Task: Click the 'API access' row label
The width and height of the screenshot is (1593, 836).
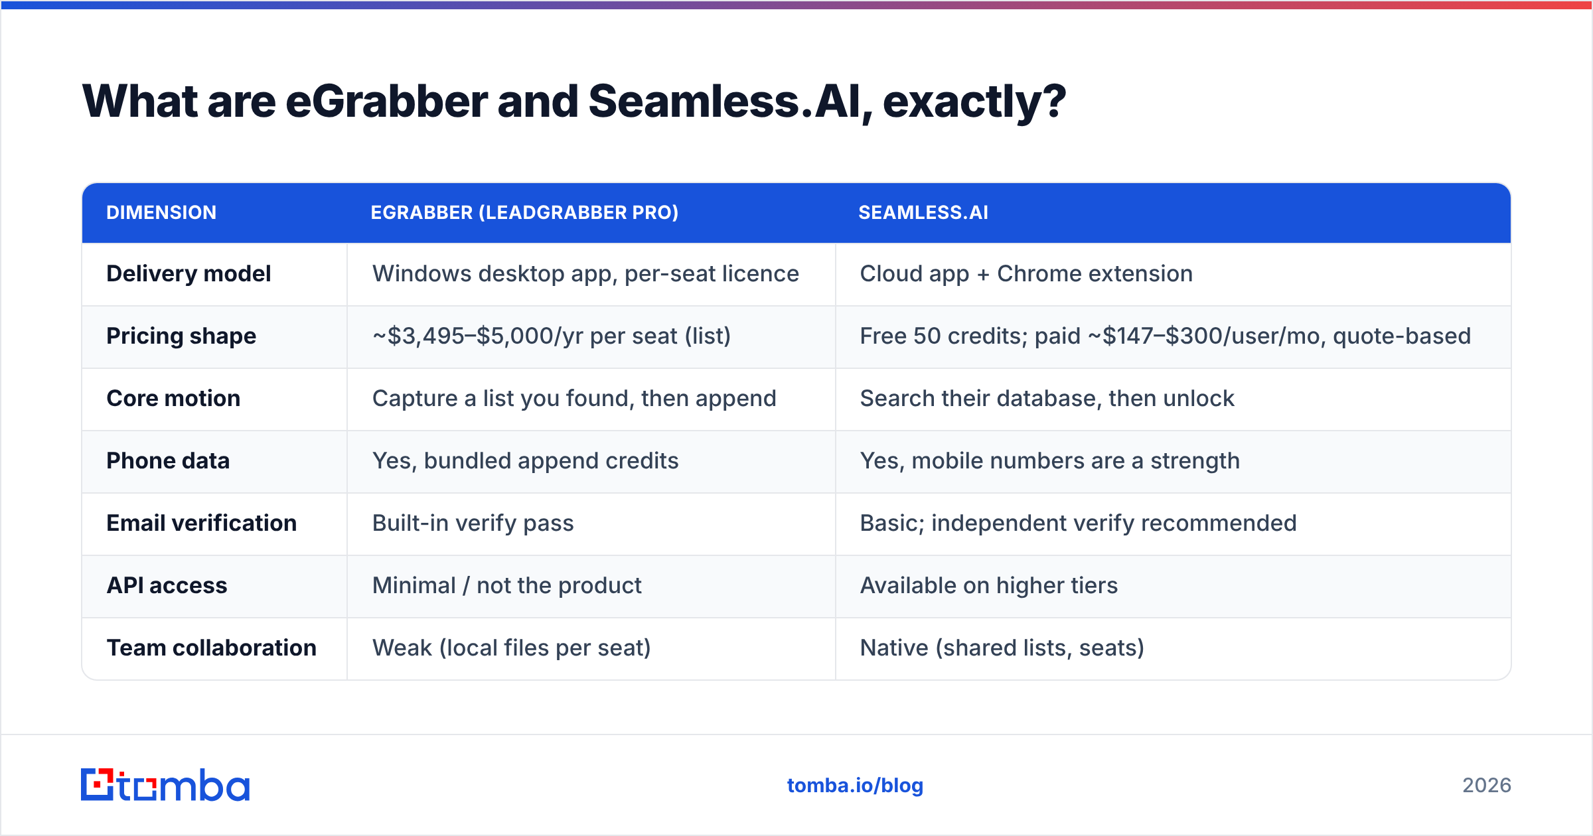Action: coord(167,585)
